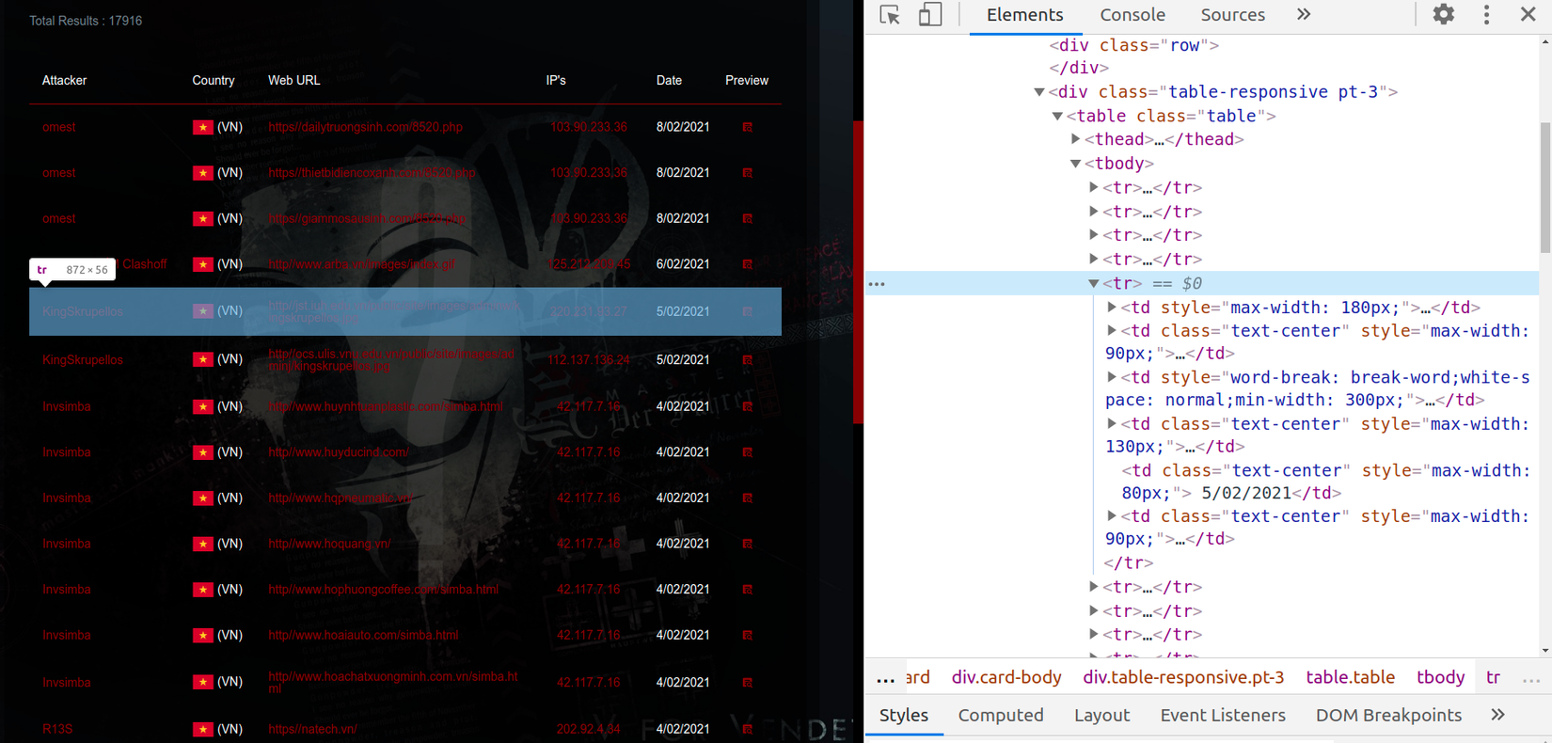1552x743 pixels.
Task: Collapse the selected tr node
Action: pyautogui.click(x=1094, y=283)
